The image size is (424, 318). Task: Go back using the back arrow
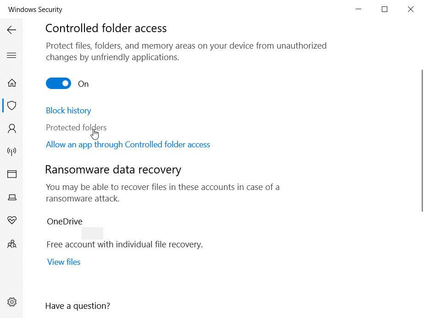(11, 30)
